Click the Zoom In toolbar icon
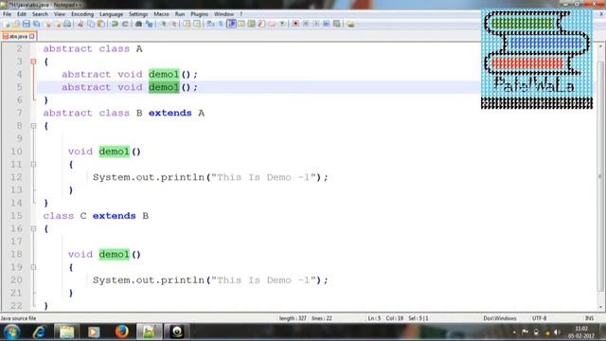Viewport: 606px width, 341px height. click(164, 24)
